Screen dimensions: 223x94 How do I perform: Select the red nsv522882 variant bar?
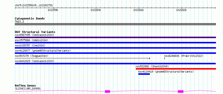(176, 69)
